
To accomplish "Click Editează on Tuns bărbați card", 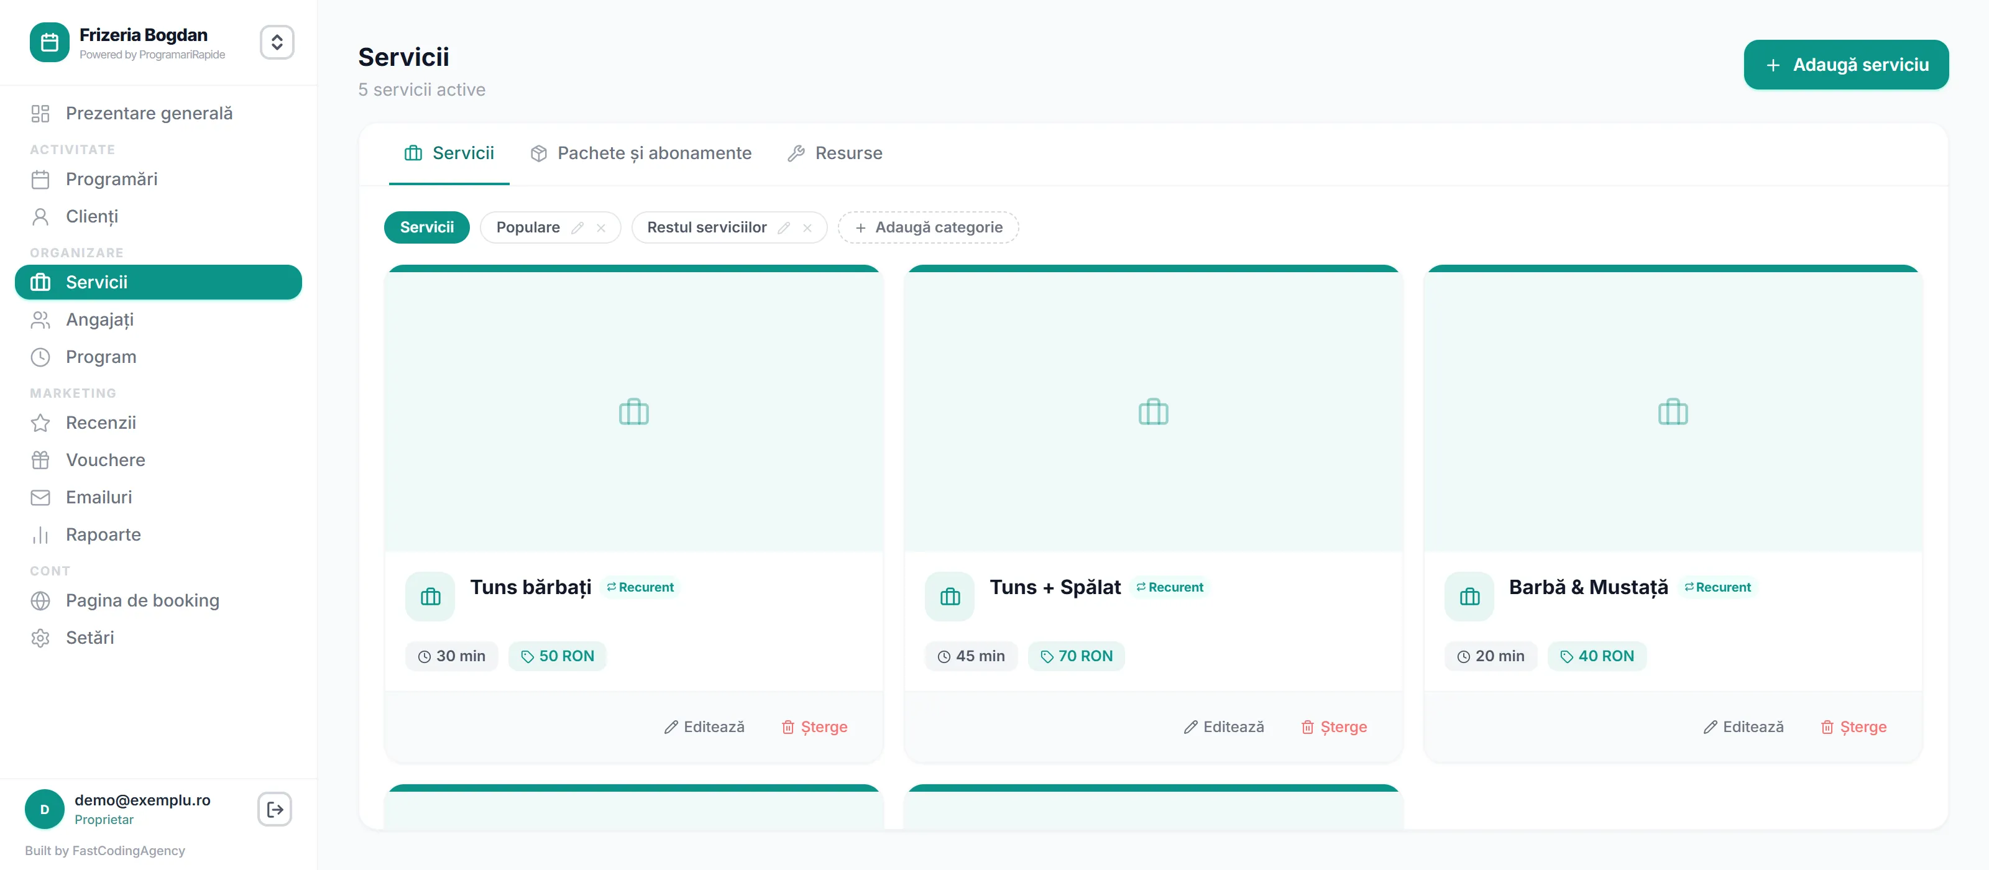I will [704, 726].
